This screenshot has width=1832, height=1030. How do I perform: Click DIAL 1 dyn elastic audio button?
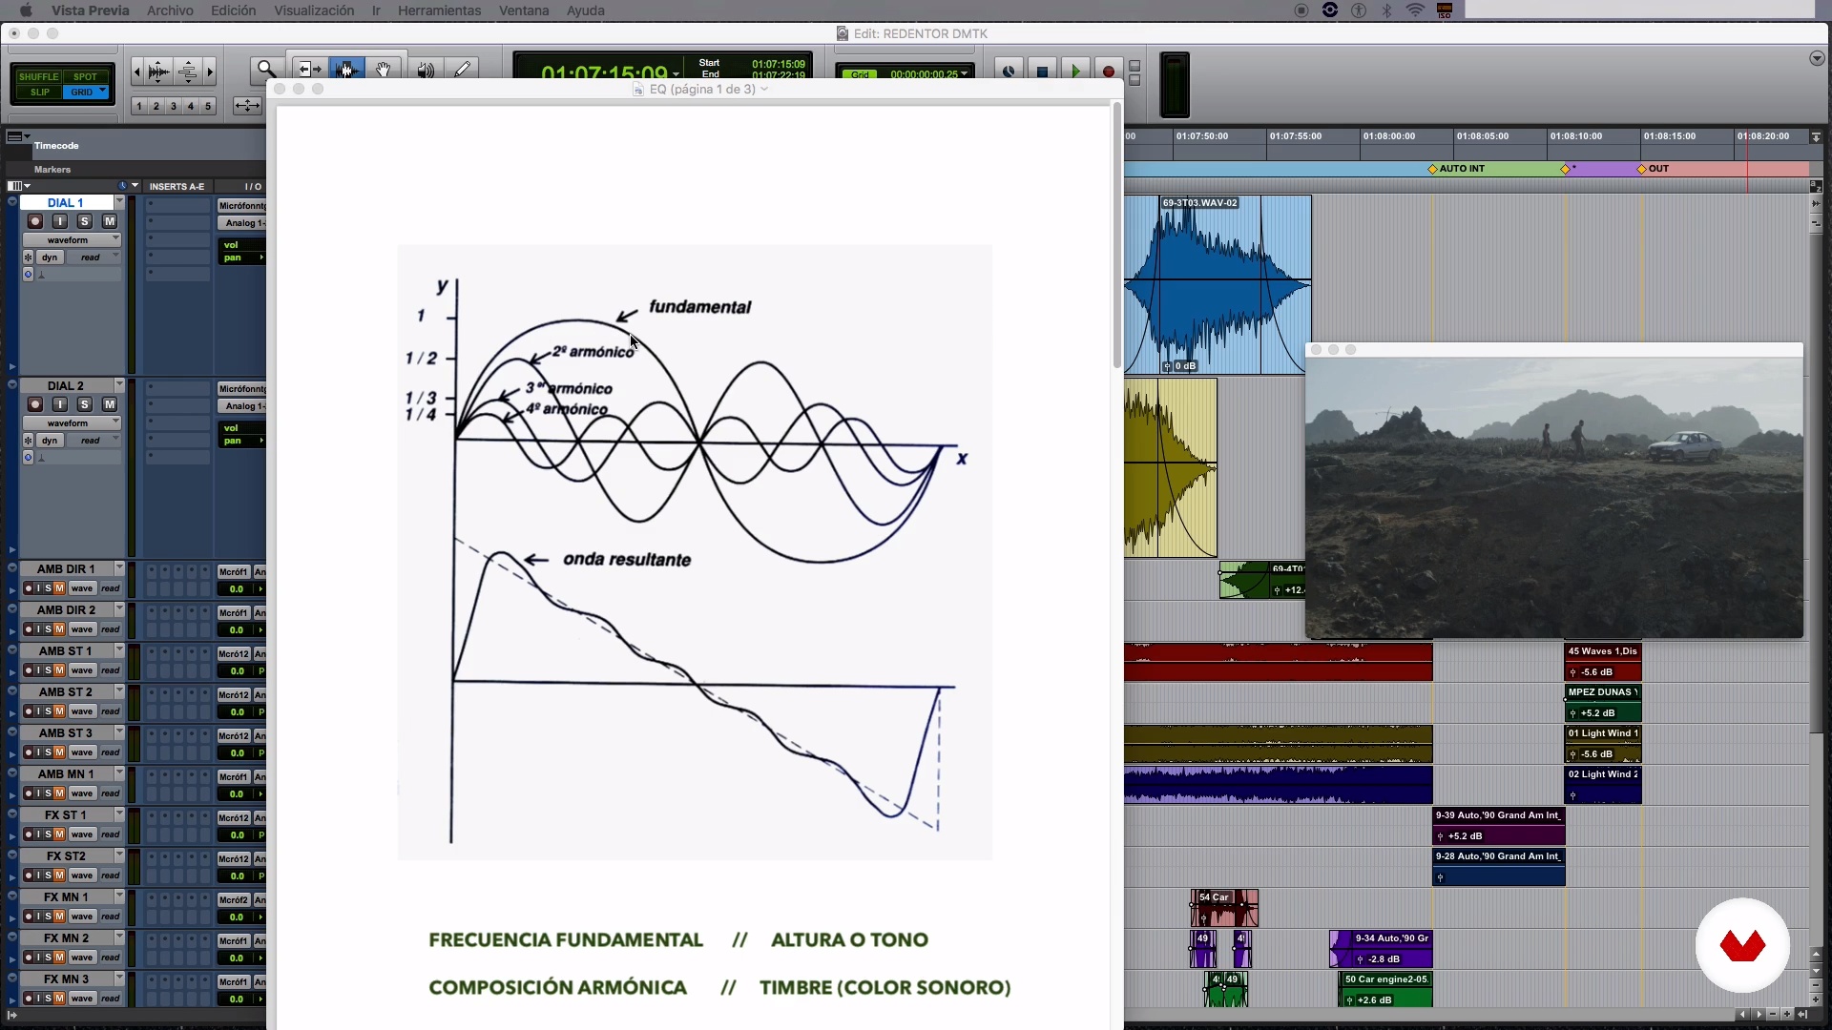[51, 257]
